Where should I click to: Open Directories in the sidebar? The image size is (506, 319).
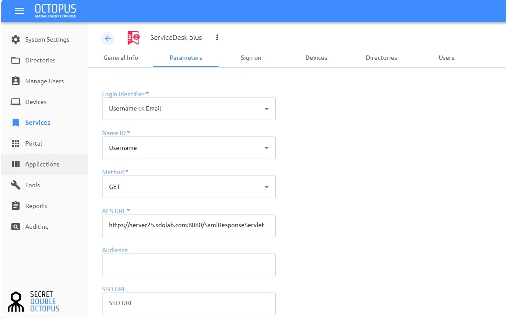coord(45,60)
